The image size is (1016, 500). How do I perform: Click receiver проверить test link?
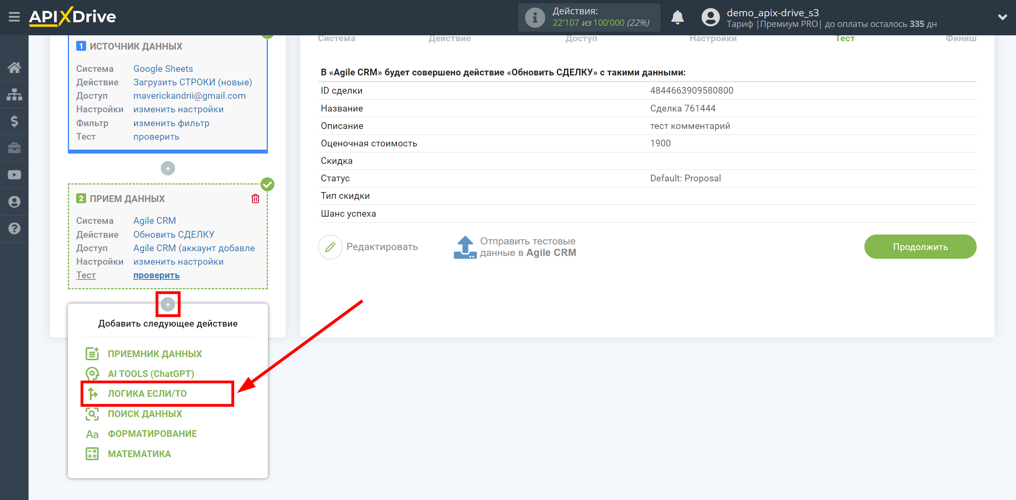point(156,275)
